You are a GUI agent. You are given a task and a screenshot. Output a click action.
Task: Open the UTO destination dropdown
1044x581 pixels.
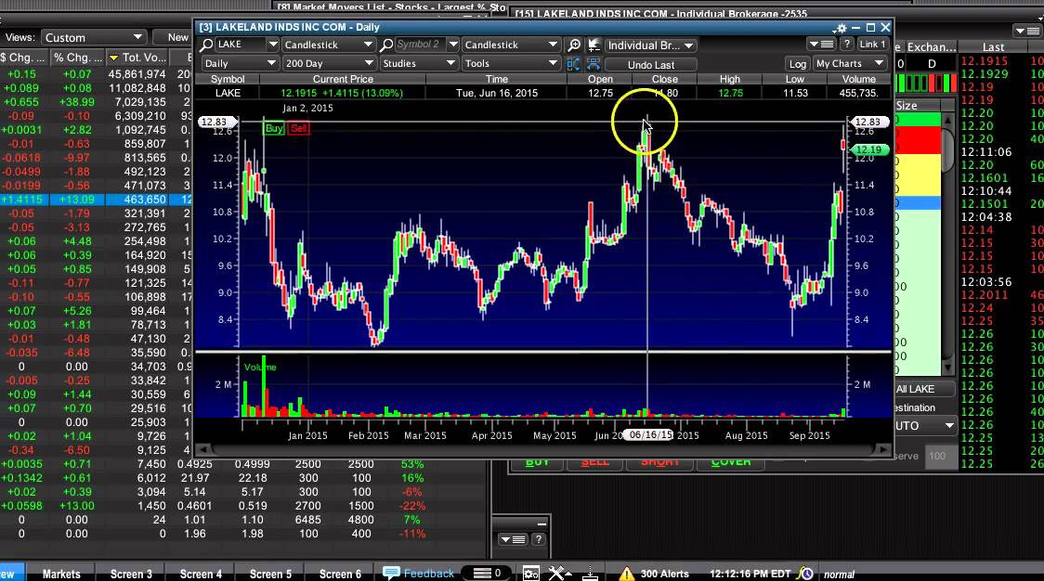click(x=925, y=425)
